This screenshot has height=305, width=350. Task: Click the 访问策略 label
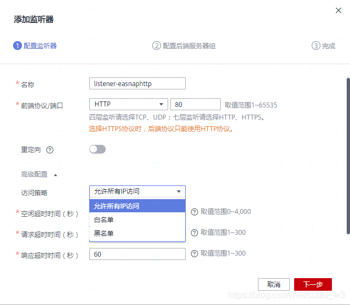[x=34, y=193]
